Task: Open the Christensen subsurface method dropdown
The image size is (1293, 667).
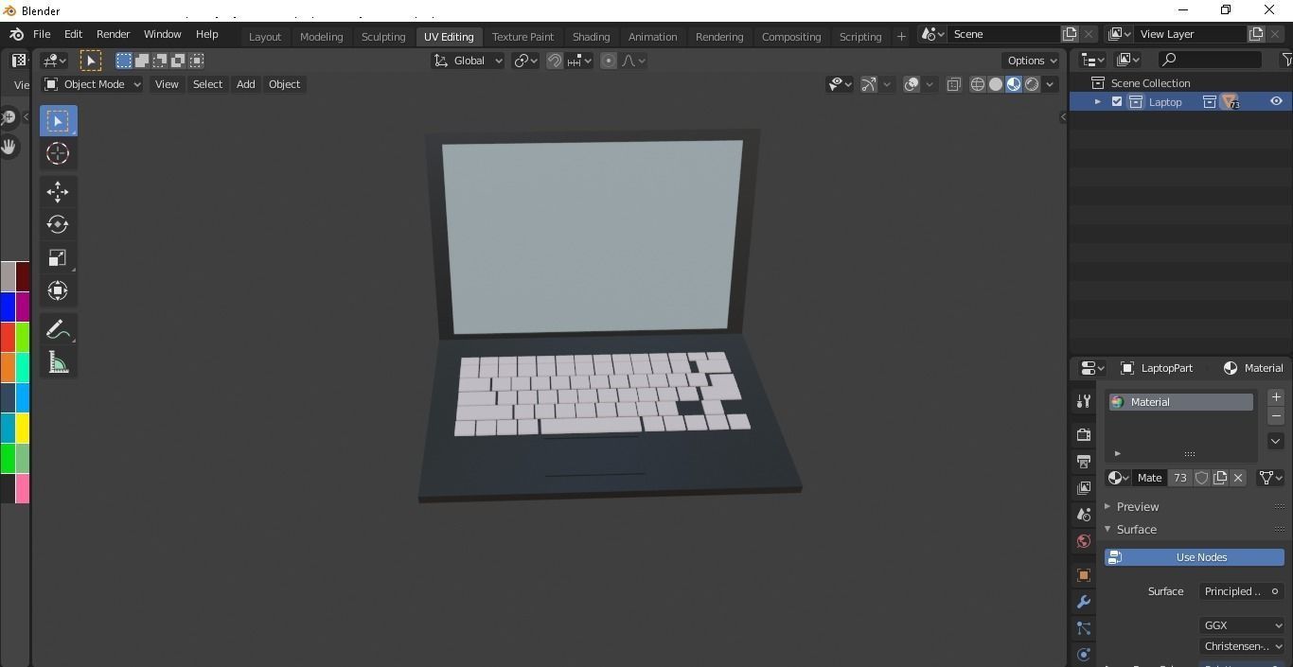Action: 1242,646
